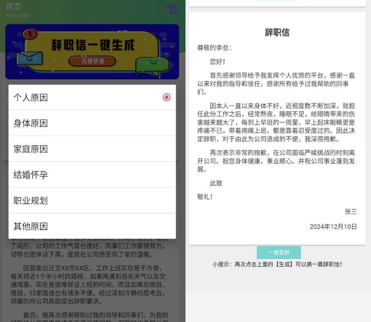Choose 身体原因 from the reason list

coord(92,123)
